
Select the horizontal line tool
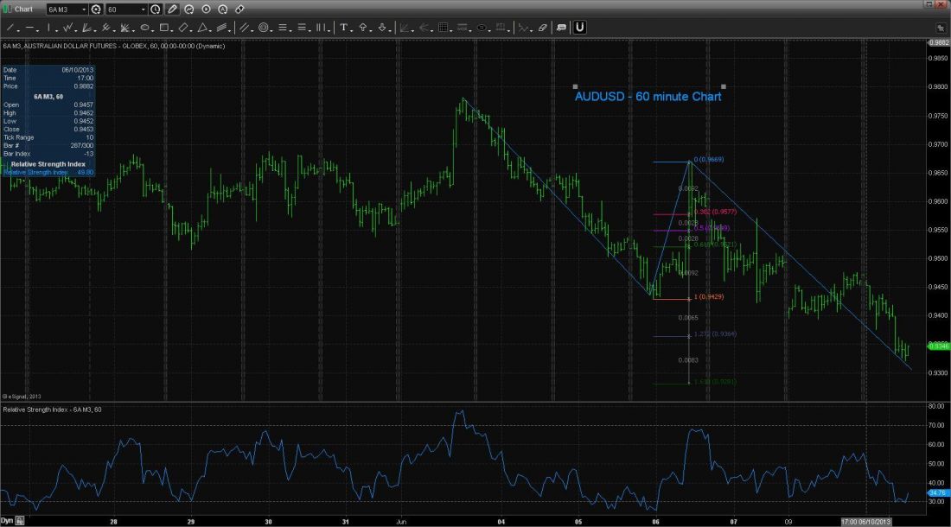pos(30,28)
